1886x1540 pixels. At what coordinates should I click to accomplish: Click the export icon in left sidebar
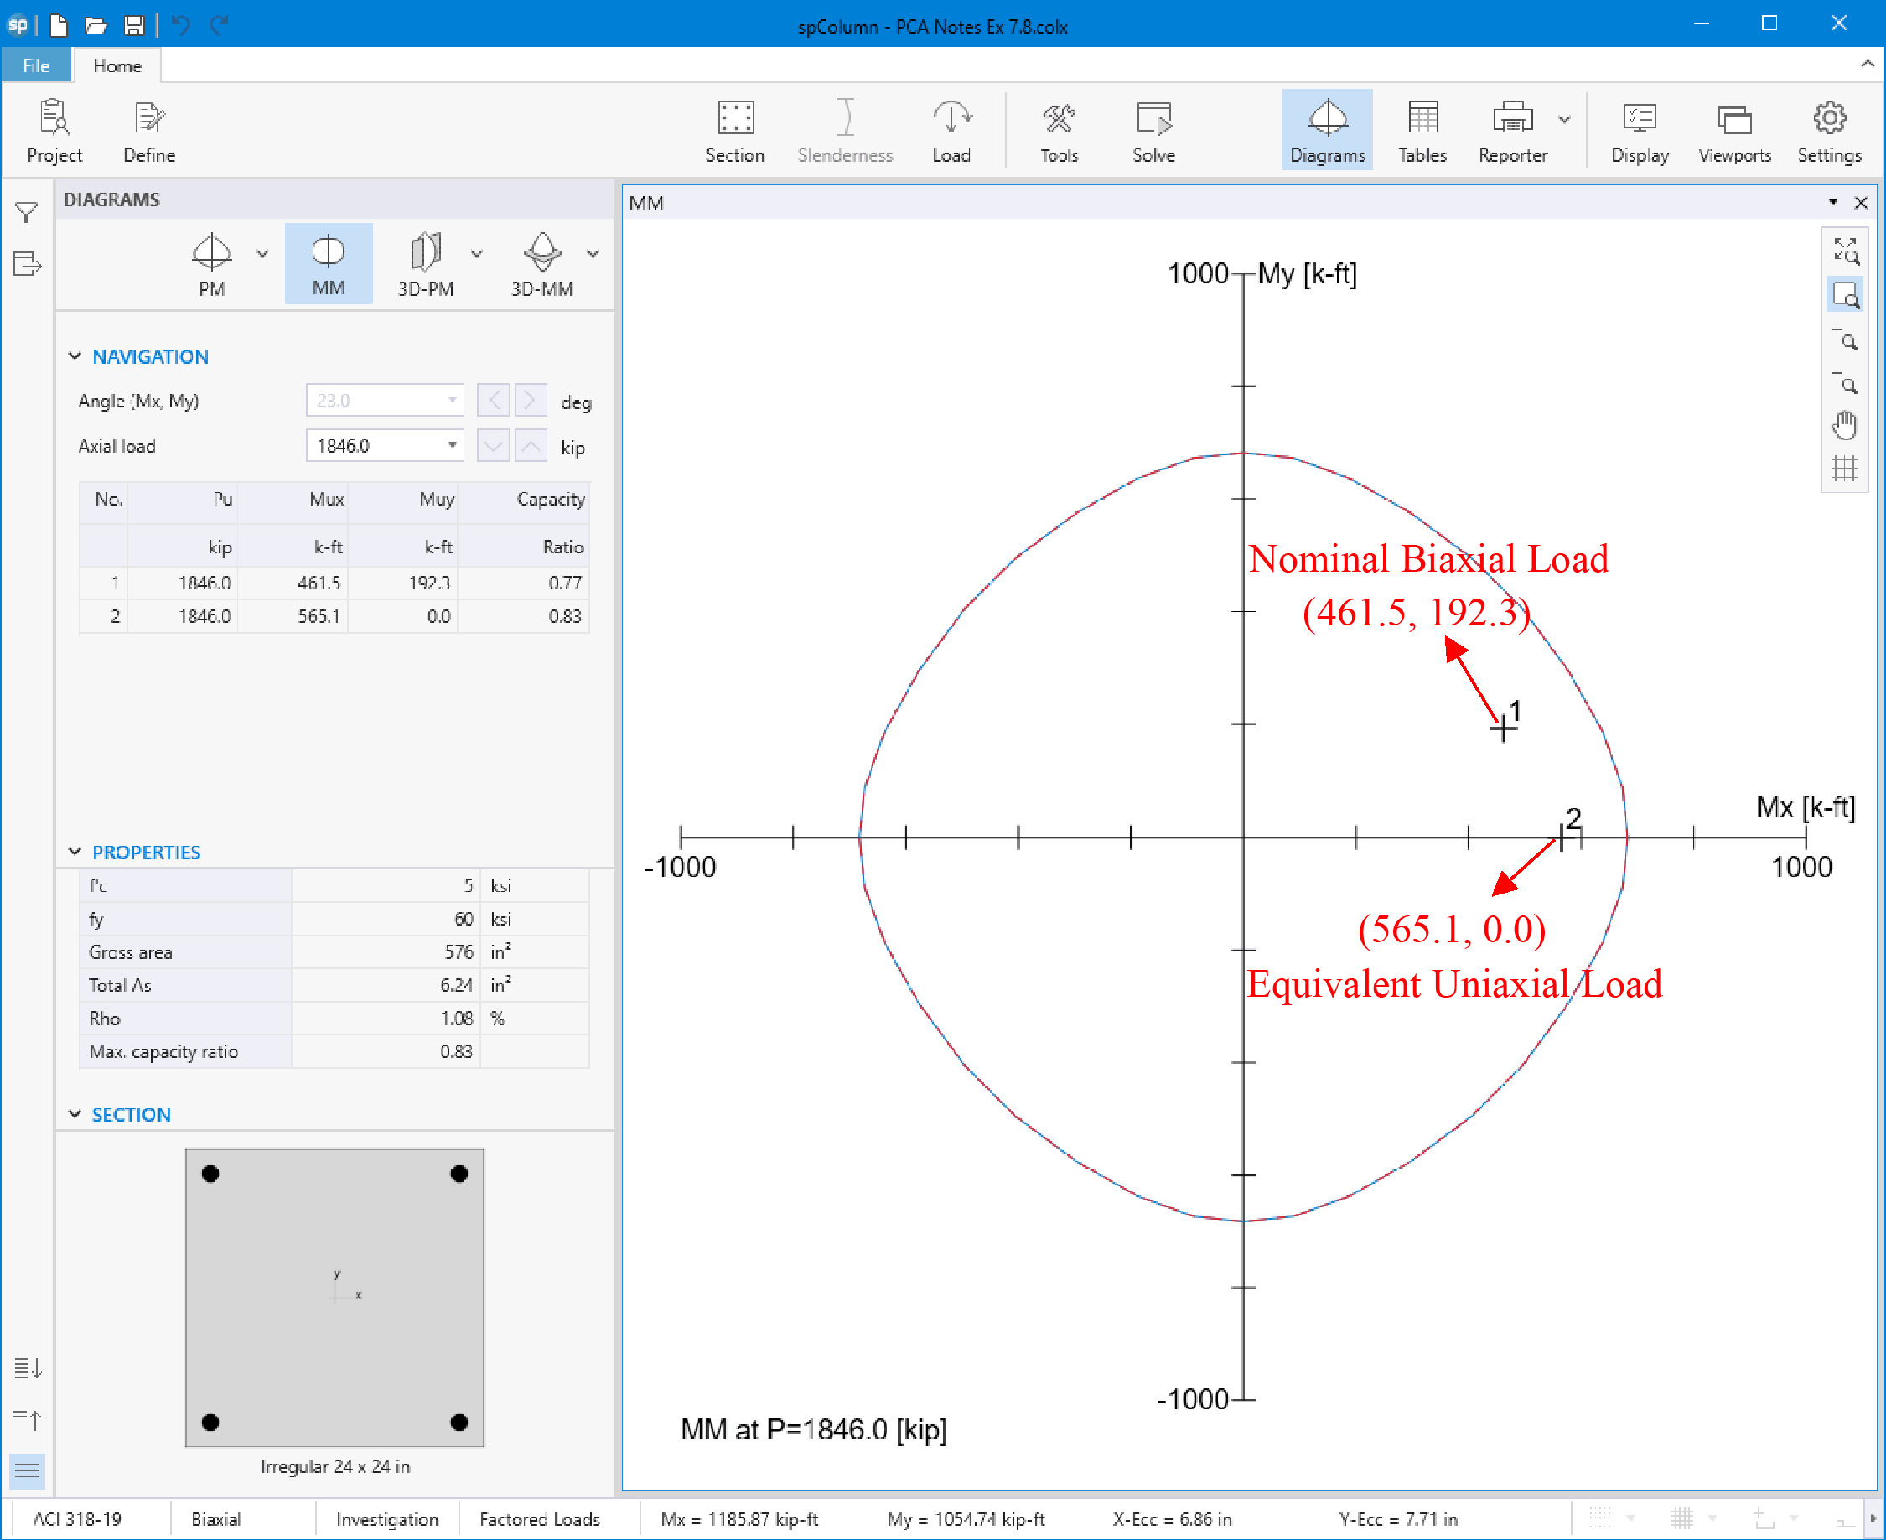tap(27, 263)
